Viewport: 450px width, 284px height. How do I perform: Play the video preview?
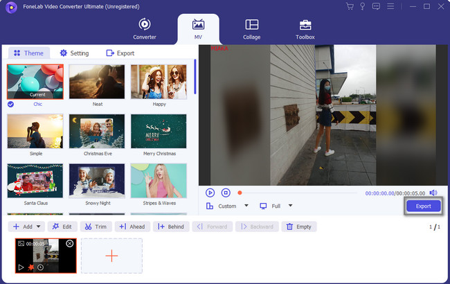210,193
